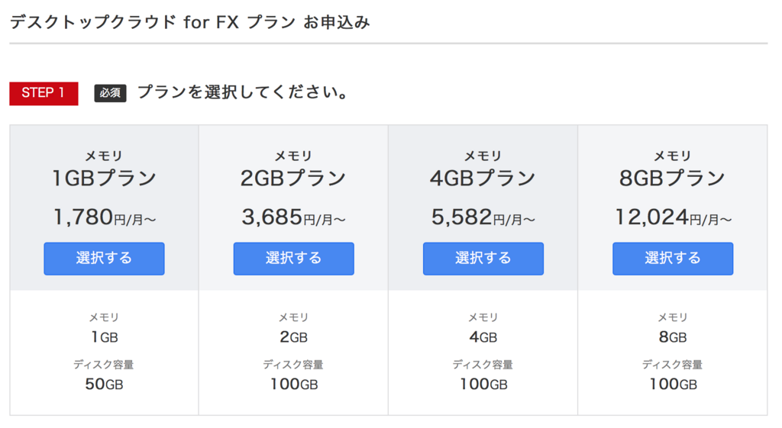Viewport: 782px width, 428px height.
Task: Click the 50GB disk capacity value
Action: 104,384
